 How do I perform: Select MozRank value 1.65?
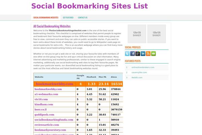90,130
